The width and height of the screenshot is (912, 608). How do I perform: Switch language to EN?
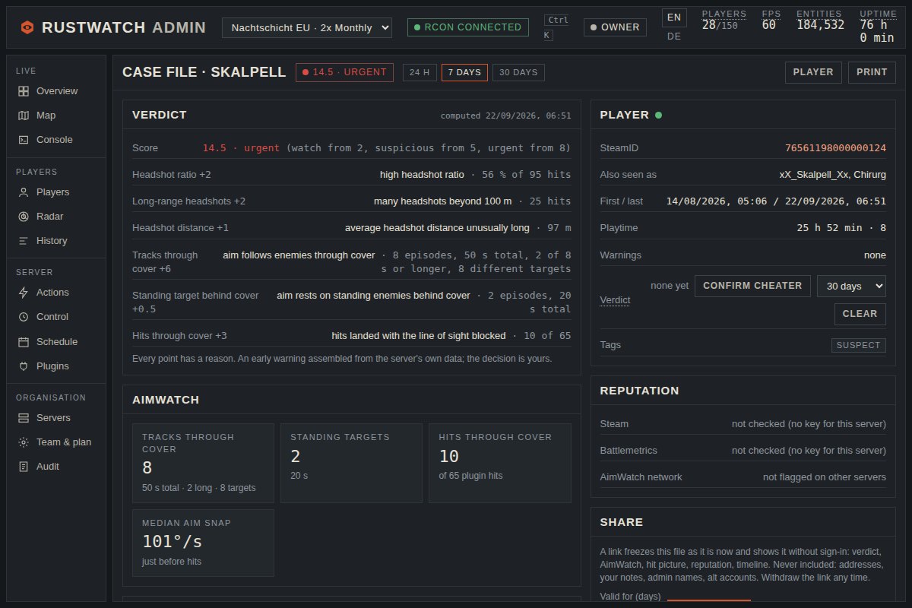[674, 17]
